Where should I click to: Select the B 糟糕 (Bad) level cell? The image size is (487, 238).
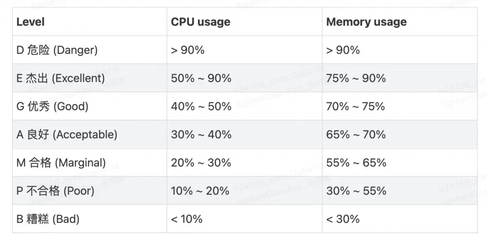pos(48,219)
